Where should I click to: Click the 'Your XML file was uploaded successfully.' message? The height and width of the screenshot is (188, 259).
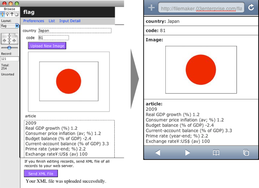click(66, 181)
